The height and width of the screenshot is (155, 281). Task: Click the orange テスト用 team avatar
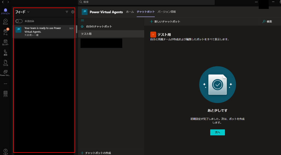(x=153, y=35)
